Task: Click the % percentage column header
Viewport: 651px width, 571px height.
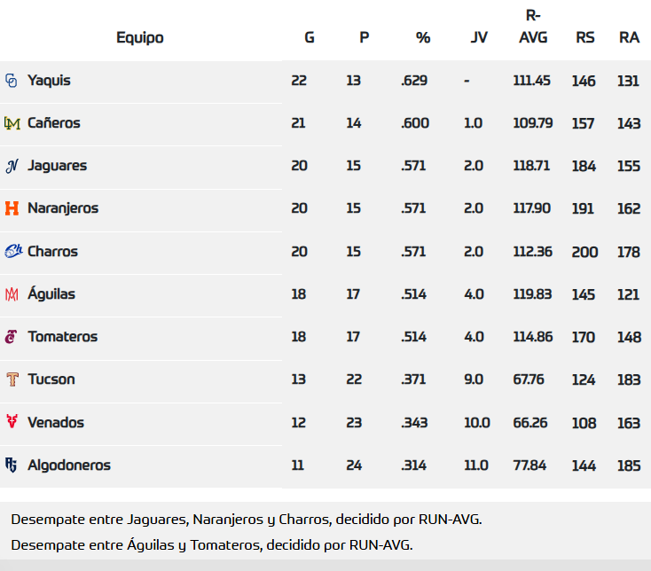Action: (x=423, y=38)
